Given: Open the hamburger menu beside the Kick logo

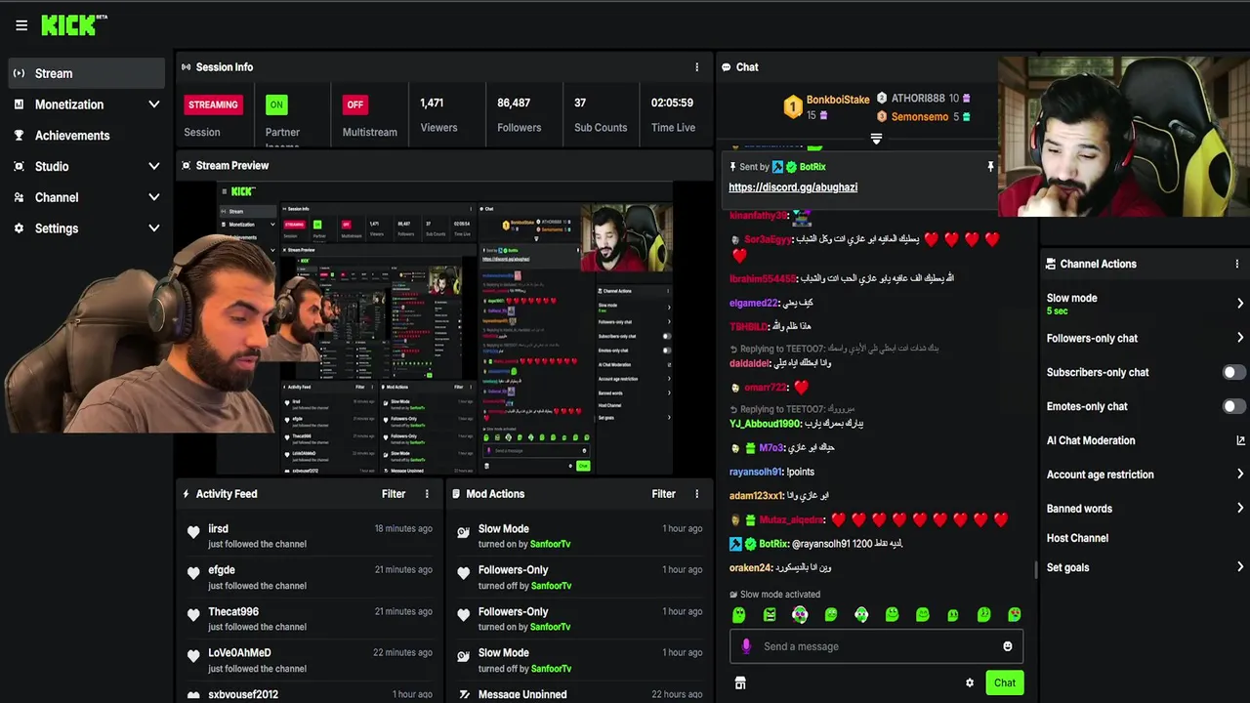Looking at the screenshot, I should point(21,25).
